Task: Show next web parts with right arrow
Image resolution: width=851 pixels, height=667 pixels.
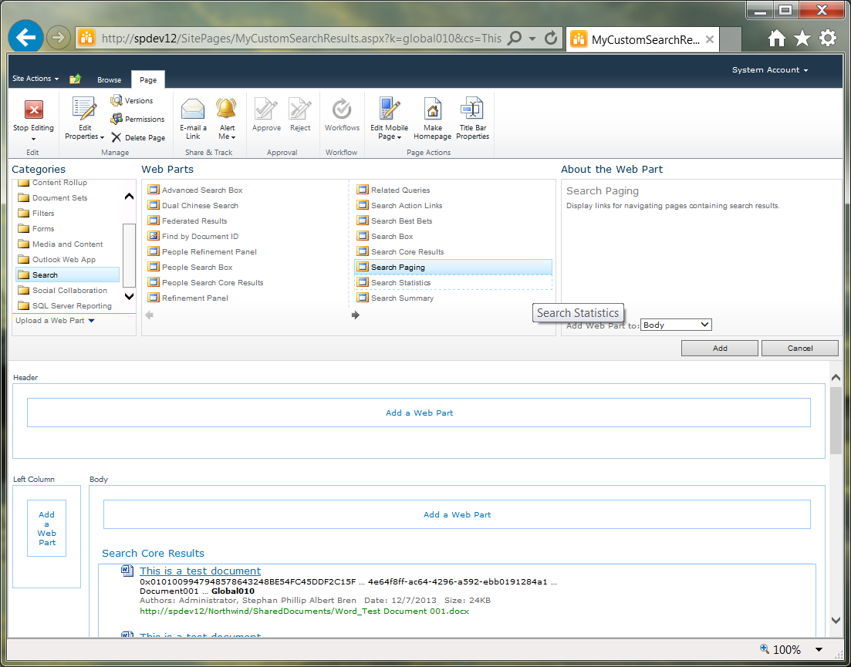Action: click(356, 315)
